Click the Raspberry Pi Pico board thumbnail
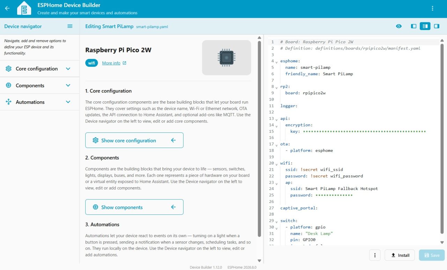 (x=226, y=58)
